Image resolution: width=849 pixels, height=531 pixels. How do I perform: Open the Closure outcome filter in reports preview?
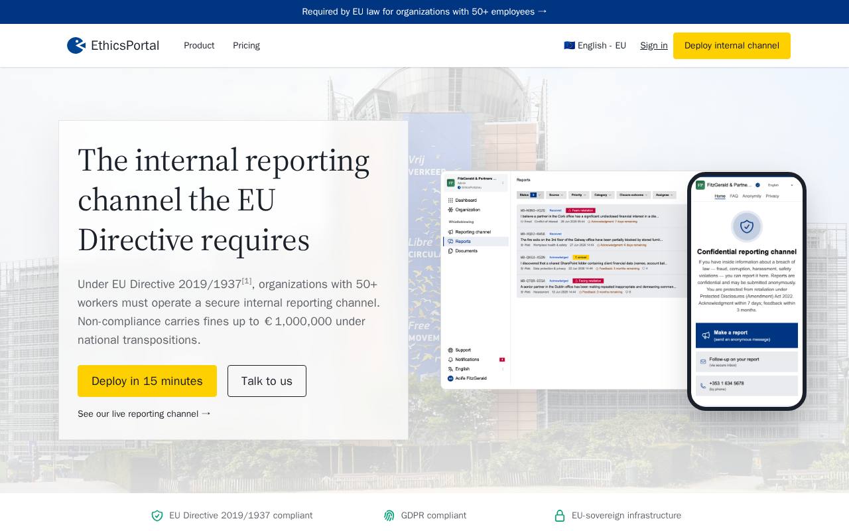point(634,195)
